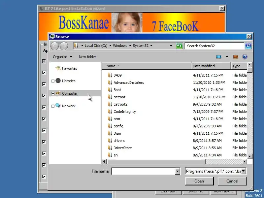Click the catroot folder icon

[x=110, y=97]
